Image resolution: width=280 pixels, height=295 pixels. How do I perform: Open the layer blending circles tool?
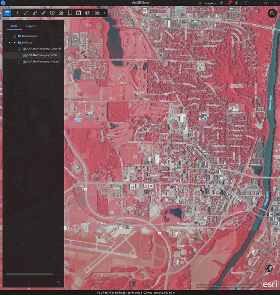[61, 13]
